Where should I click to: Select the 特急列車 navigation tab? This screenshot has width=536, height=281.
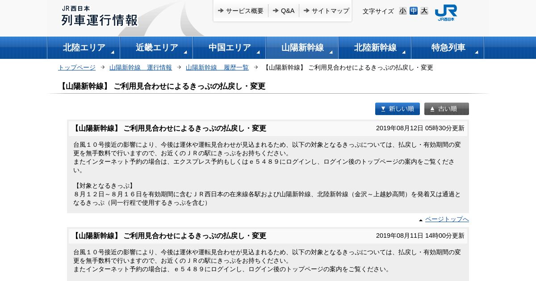[x=448, y=48]
